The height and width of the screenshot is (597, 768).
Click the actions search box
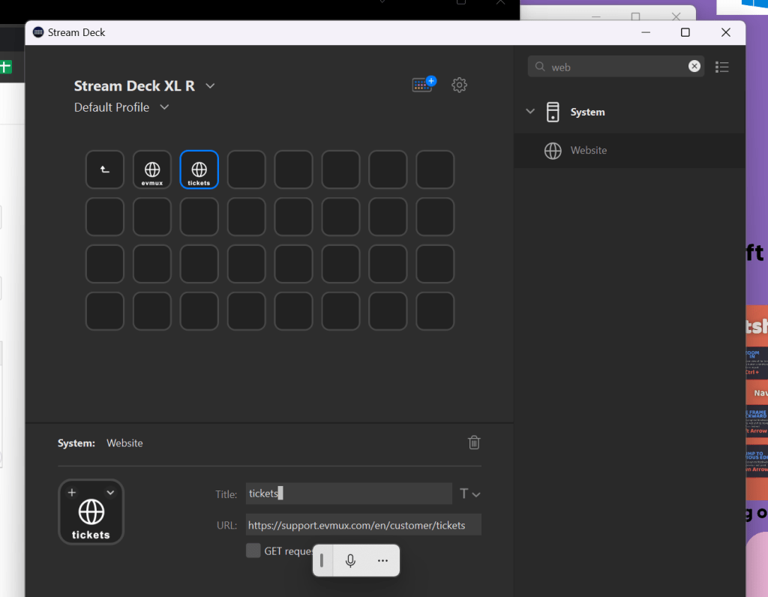click(616, 67)
